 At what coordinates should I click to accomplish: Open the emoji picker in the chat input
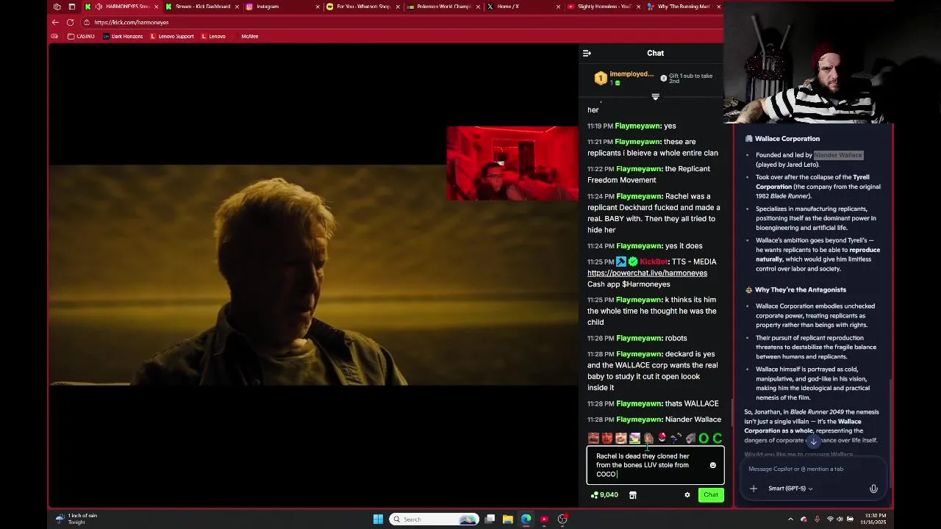[x=712, y=465]
